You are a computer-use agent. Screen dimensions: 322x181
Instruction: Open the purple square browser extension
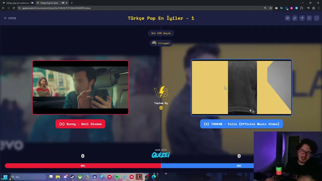tap(292, 8)
